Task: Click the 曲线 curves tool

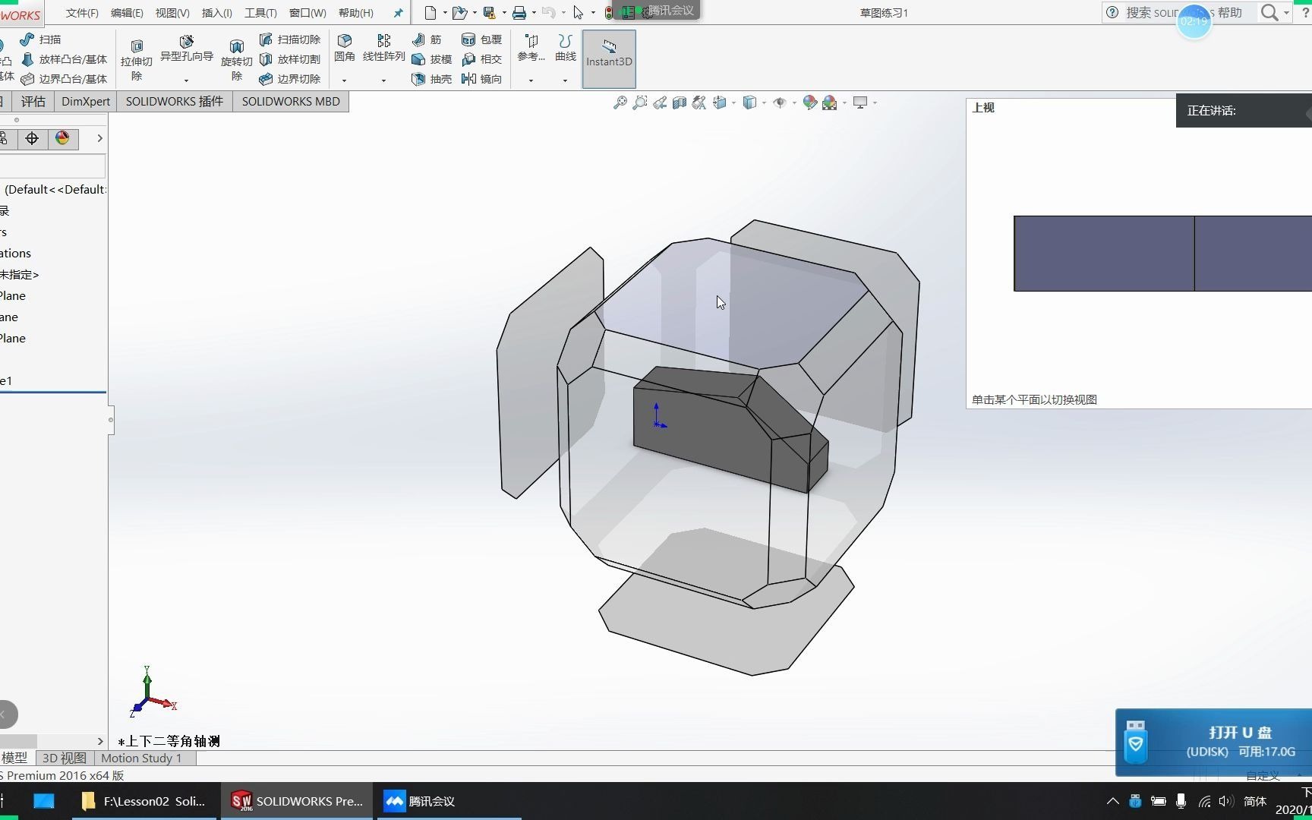Action: [565, 49]
